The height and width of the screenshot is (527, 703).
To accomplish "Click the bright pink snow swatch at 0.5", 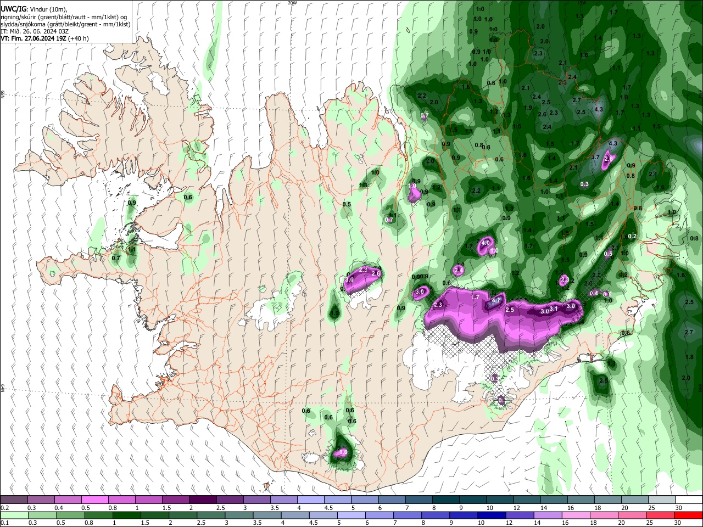I will (95, 500).
